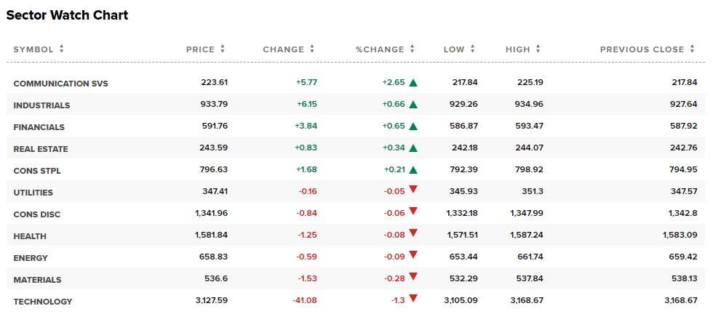Click sort icon beside %Change header

[413, 49]
